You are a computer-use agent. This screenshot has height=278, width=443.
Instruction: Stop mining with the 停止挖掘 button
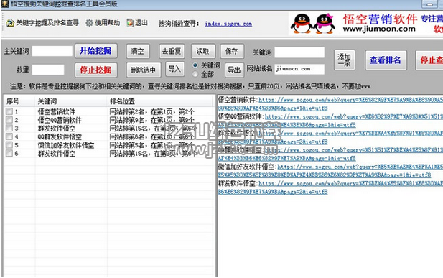96,70
